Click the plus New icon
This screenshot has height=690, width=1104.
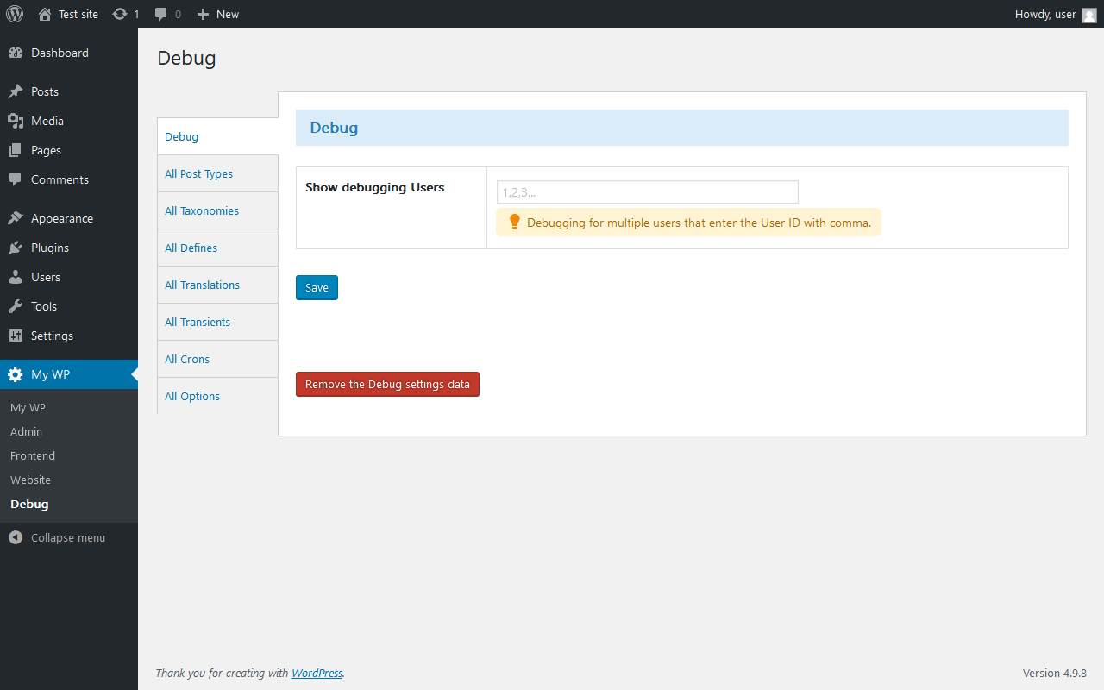(203, 14)
